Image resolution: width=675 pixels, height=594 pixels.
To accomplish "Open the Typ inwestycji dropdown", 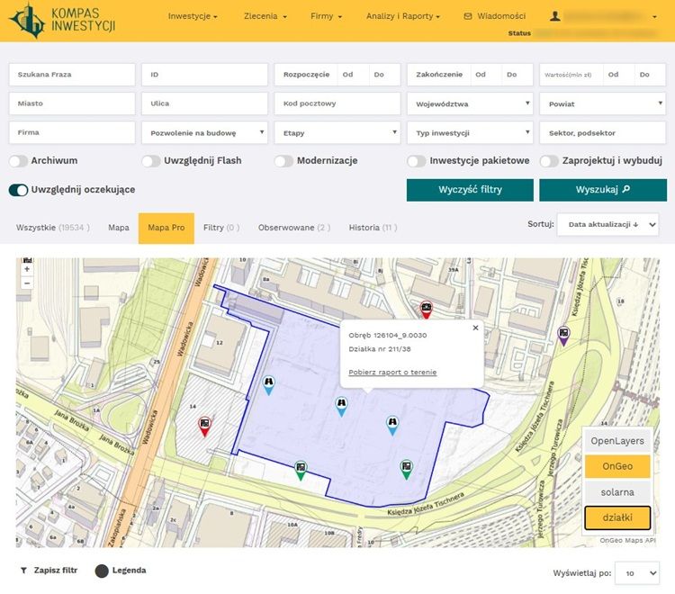I will [x=469, y=133].
